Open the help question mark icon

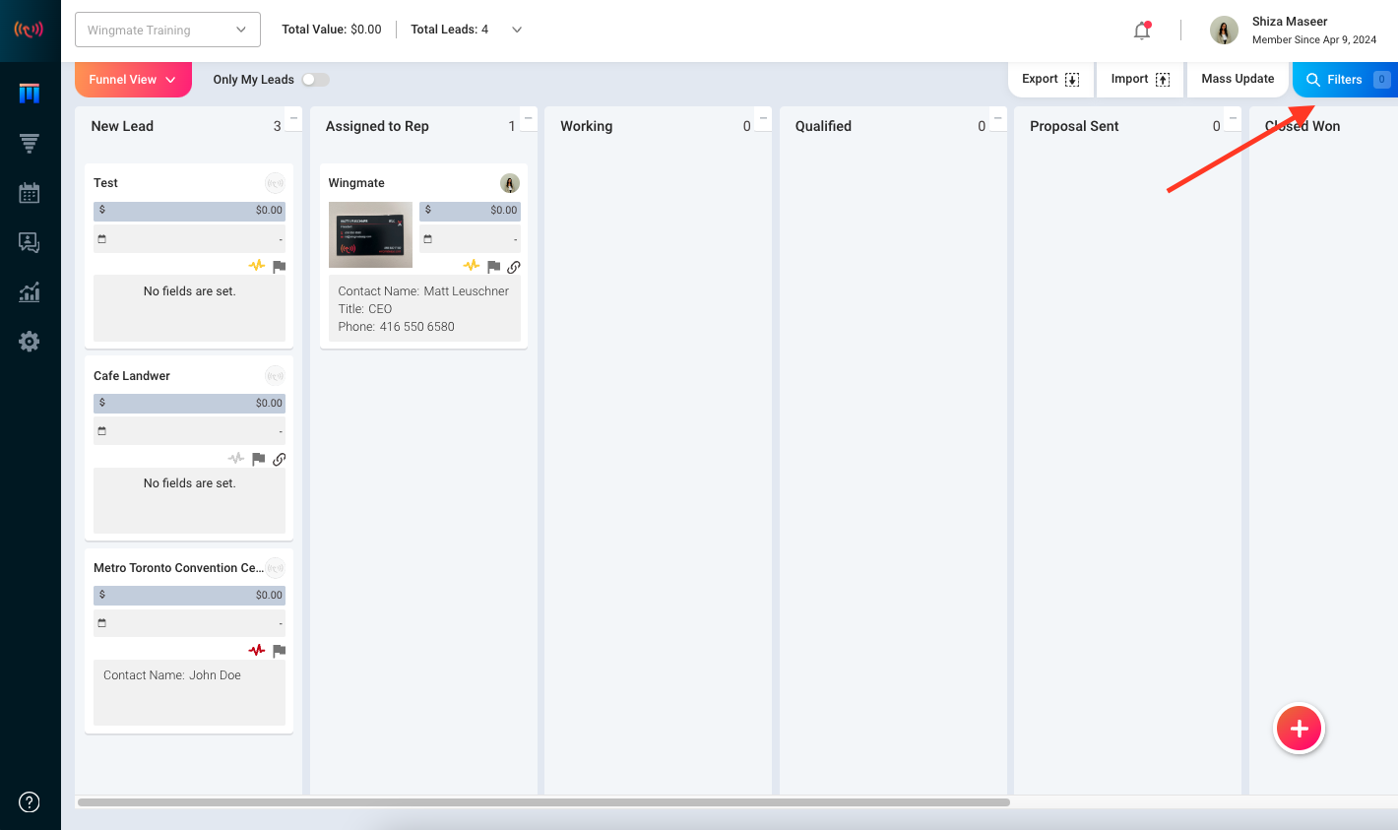click(30, 801)
